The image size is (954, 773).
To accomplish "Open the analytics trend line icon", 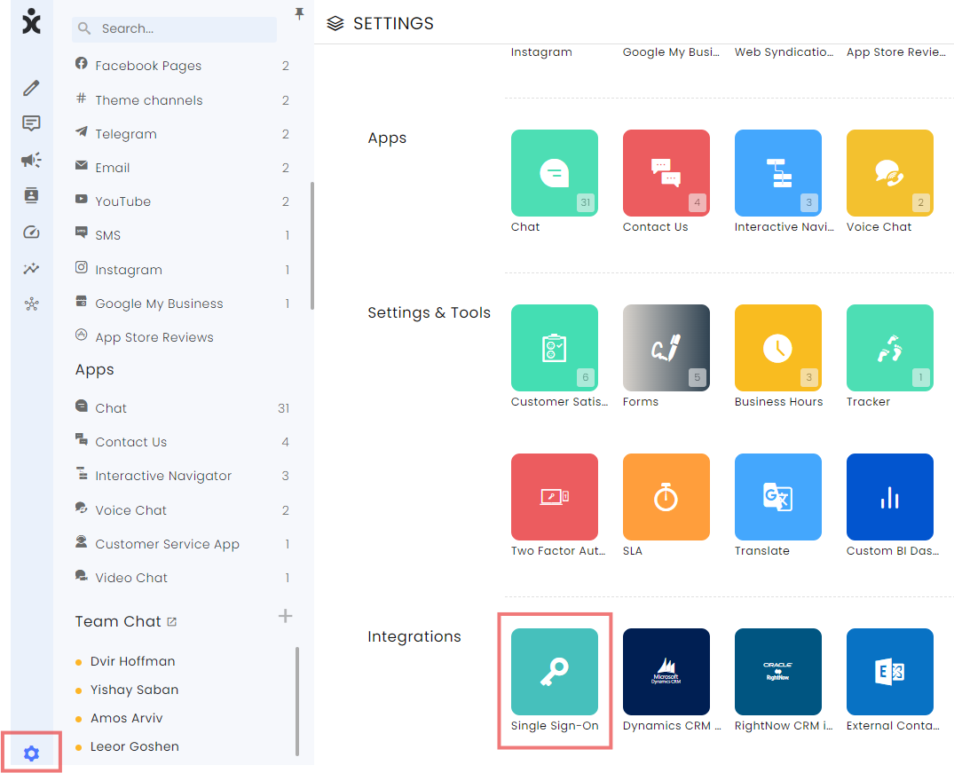I will pyautogui.click(x=31, y=268).
